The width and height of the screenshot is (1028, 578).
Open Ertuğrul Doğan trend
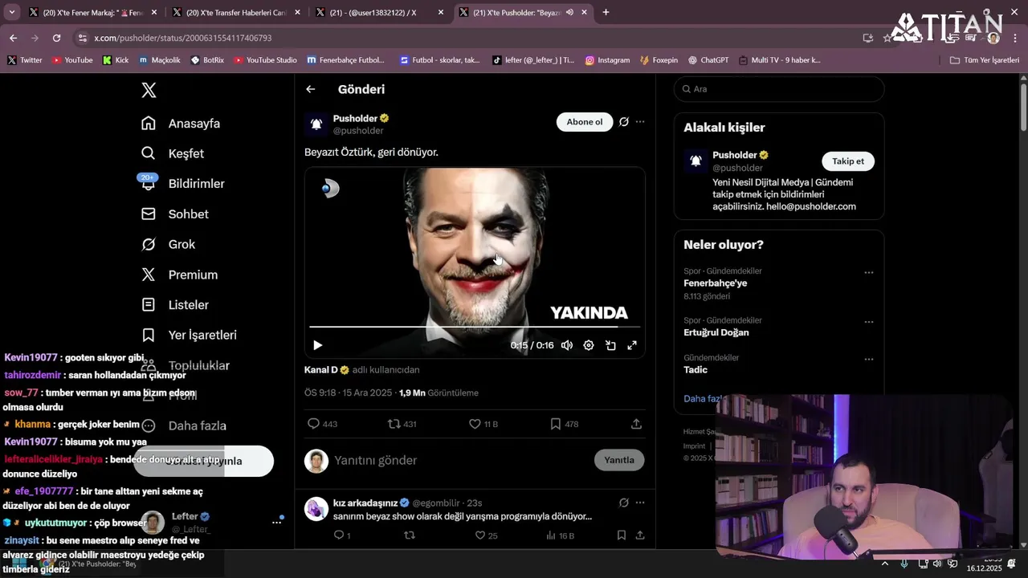click(716, 332)
